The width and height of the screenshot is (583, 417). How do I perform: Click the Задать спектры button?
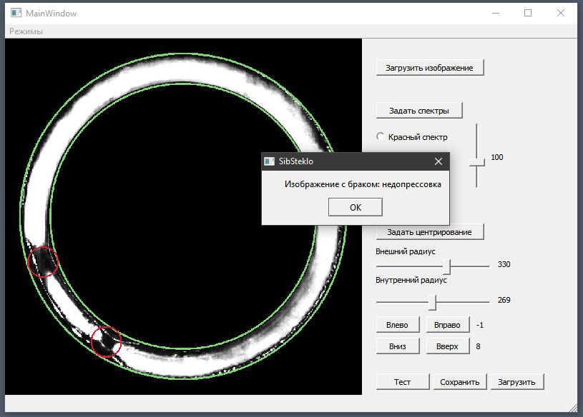click(x=419, y=111)
